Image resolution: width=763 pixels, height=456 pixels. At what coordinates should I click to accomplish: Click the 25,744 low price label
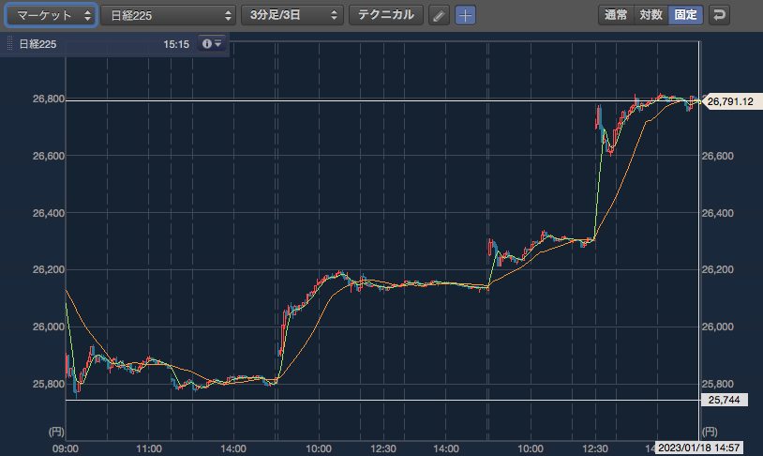[724, 400]
